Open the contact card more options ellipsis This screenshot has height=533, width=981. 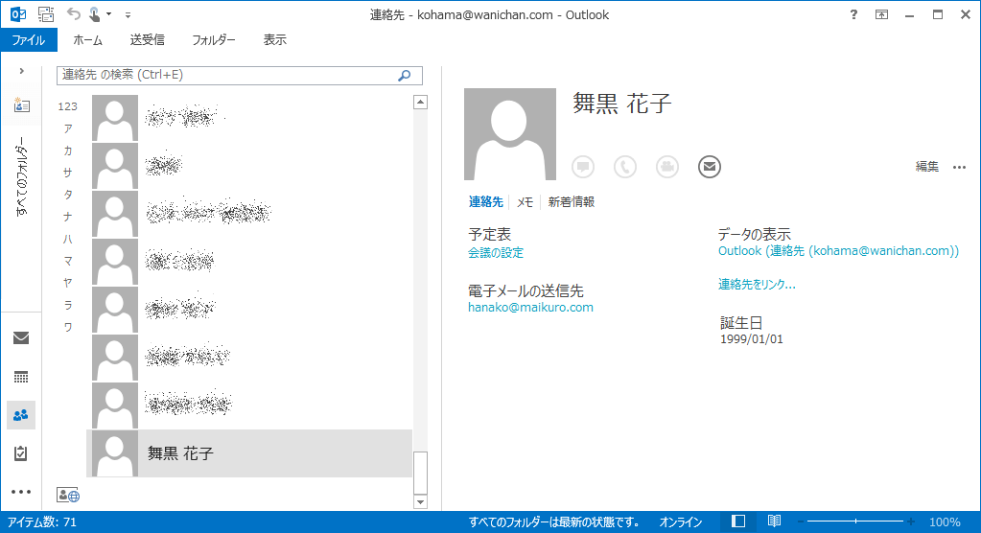[959, 167]
